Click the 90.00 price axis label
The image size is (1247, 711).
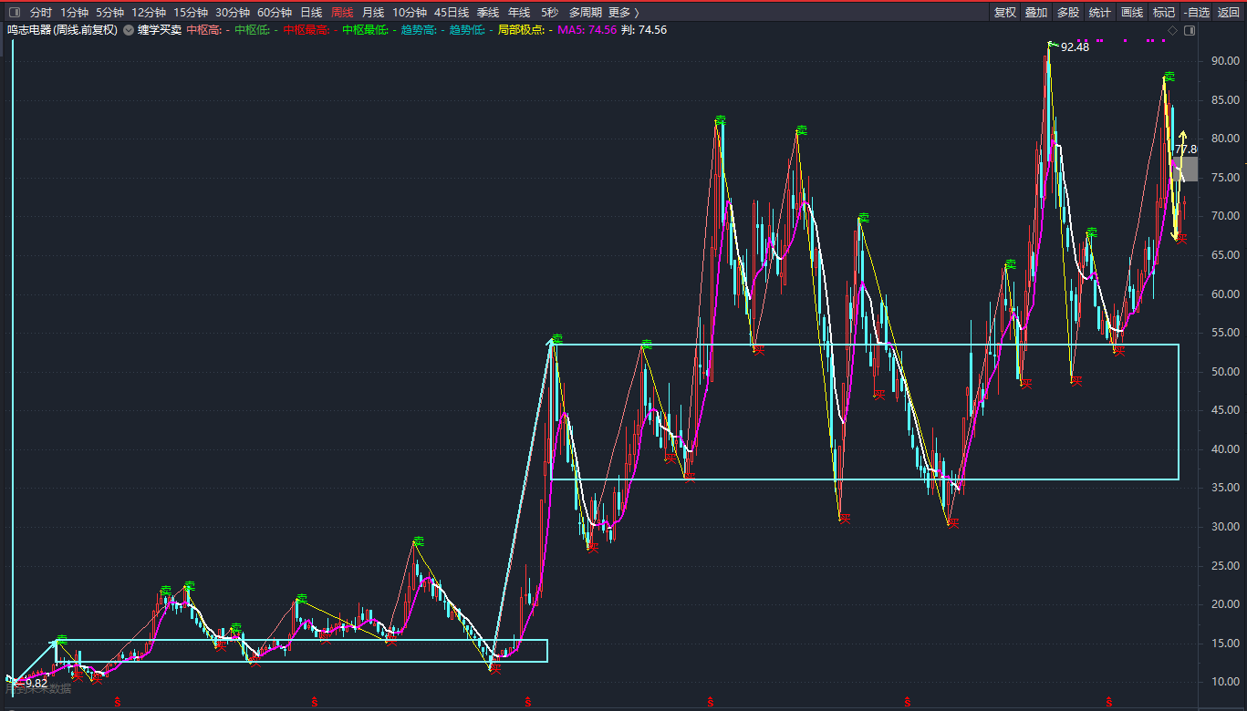[x=1225, y=61]
